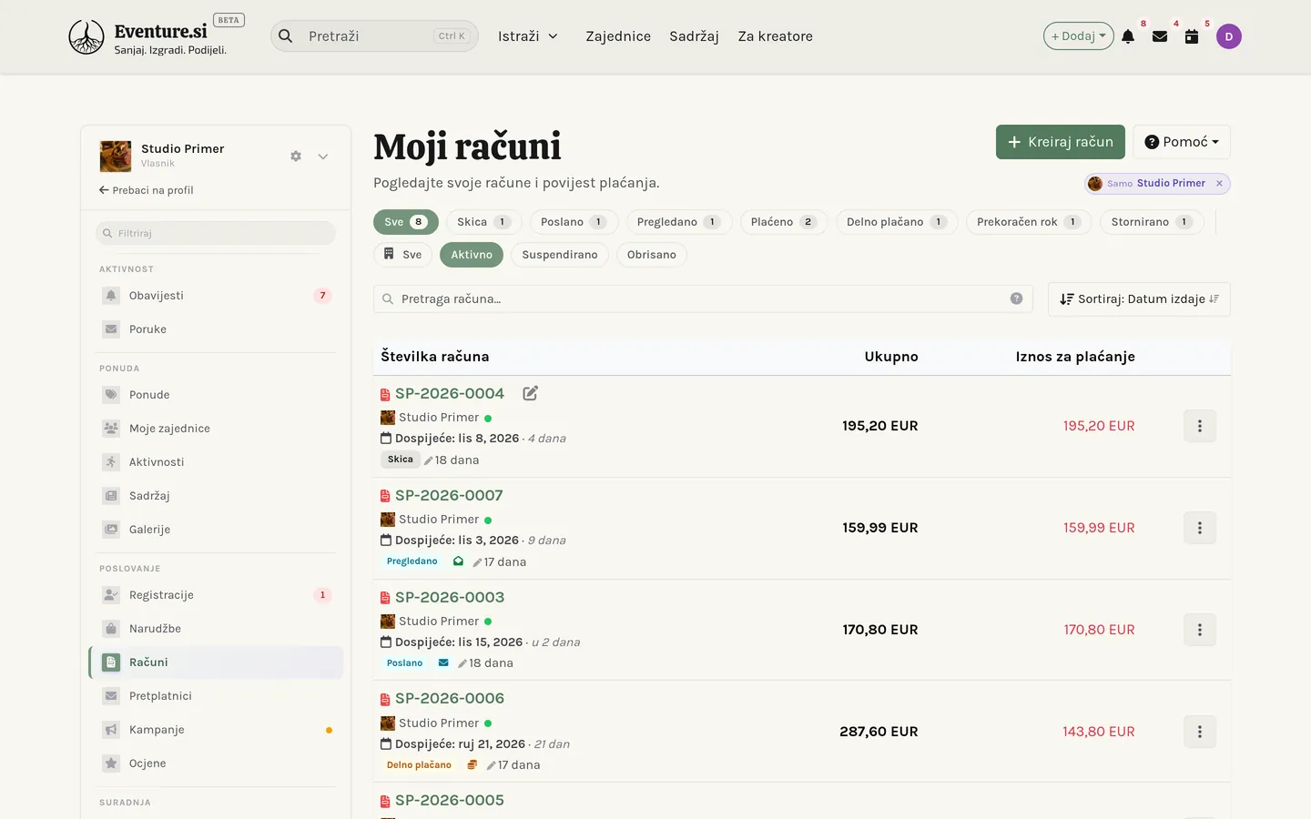Go to Zajednice in top navigation
The height and width of the screenshot is (819, 1311).
(x=618, y=36)
